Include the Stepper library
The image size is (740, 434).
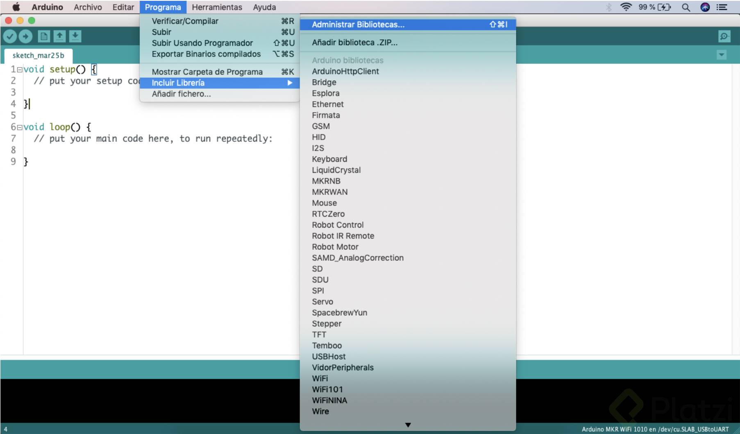click(408, 324)
